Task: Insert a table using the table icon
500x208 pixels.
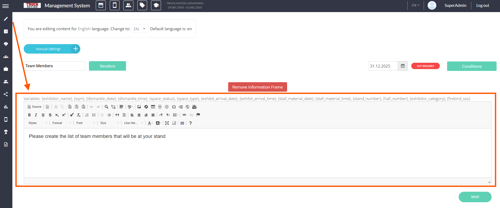Action: [153, 107]
